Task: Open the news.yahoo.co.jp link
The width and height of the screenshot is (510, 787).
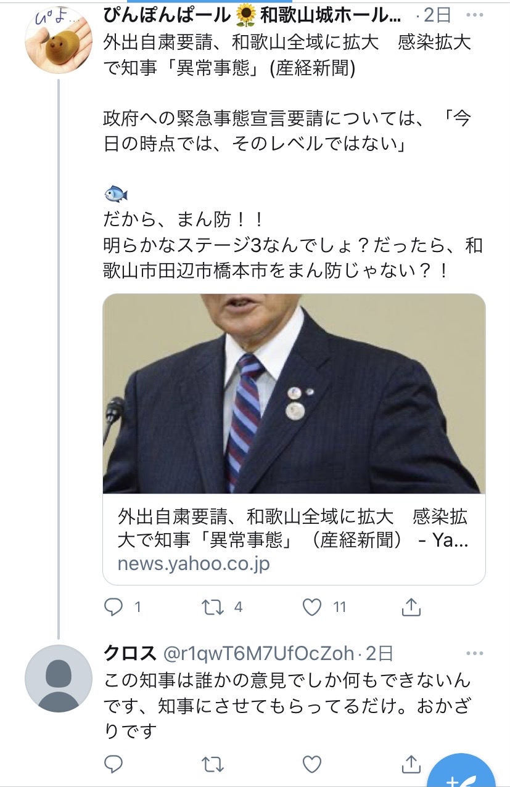Action: 193,564
